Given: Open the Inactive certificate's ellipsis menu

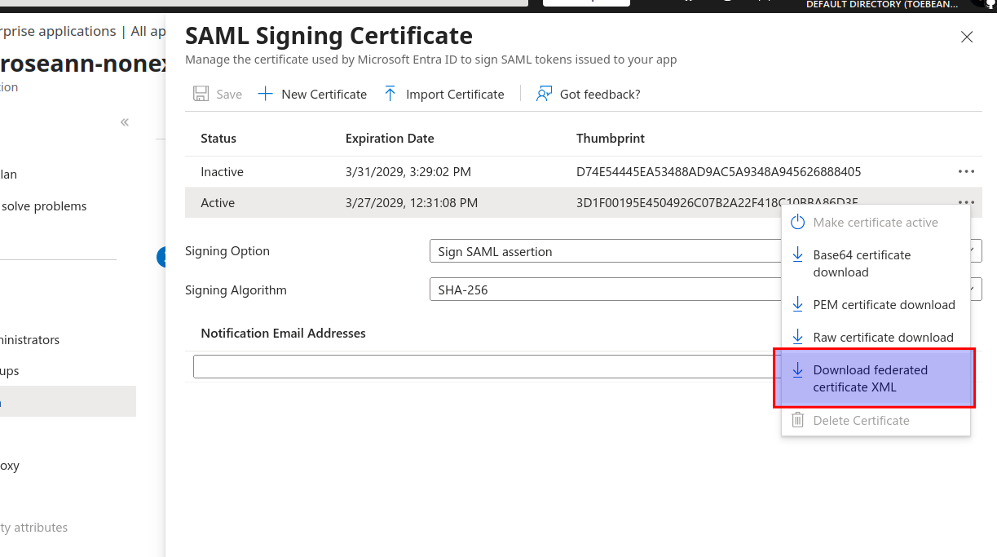Looking at the screenshot, I should pyautogui.click(x=966, y=171).
